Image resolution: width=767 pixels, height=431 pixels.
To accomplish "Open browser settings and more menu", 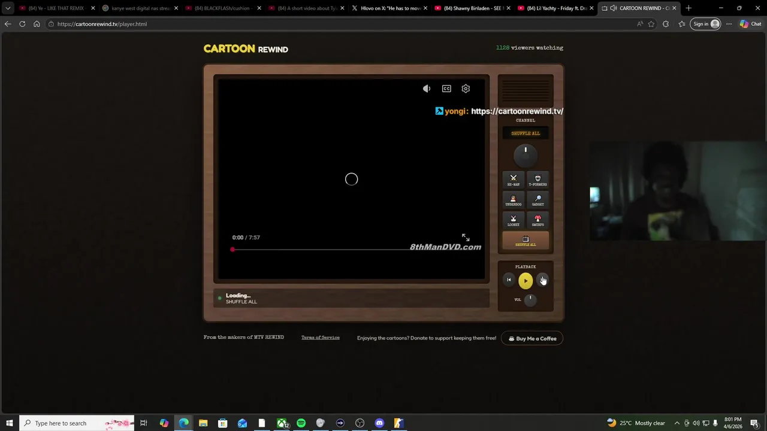I will pos(729,24).
